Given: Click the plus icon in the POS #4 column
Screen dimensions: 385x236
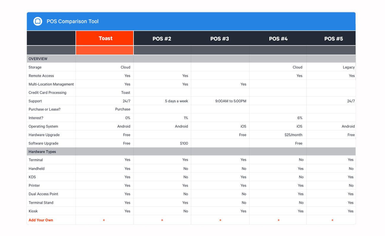Looking at the screenshot, I should pos(278,220).
